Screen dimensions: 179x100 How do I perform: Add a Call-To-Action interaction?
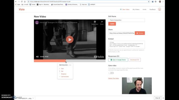[65, 77]
